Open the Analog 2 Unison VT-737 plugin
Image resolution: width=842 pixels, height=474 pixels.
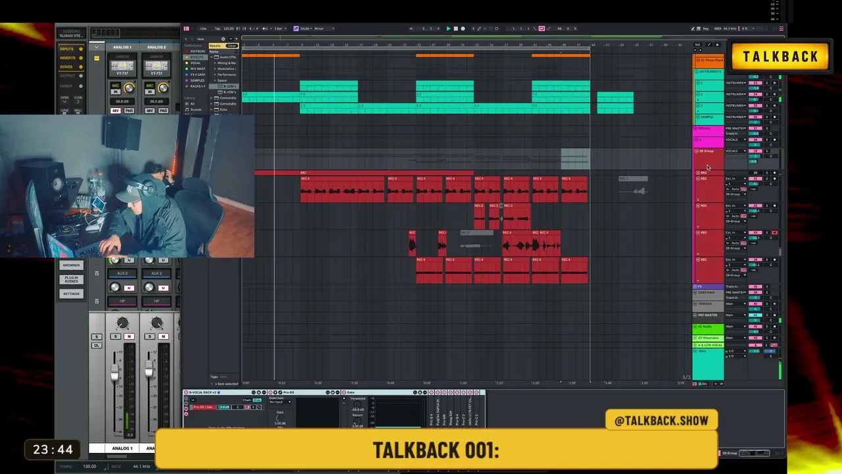tap(157, 66)
